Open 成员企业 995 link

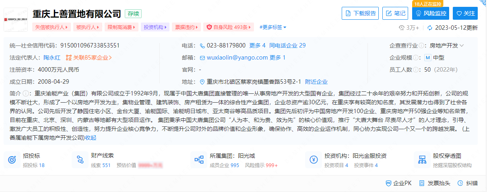click(225, 165)
